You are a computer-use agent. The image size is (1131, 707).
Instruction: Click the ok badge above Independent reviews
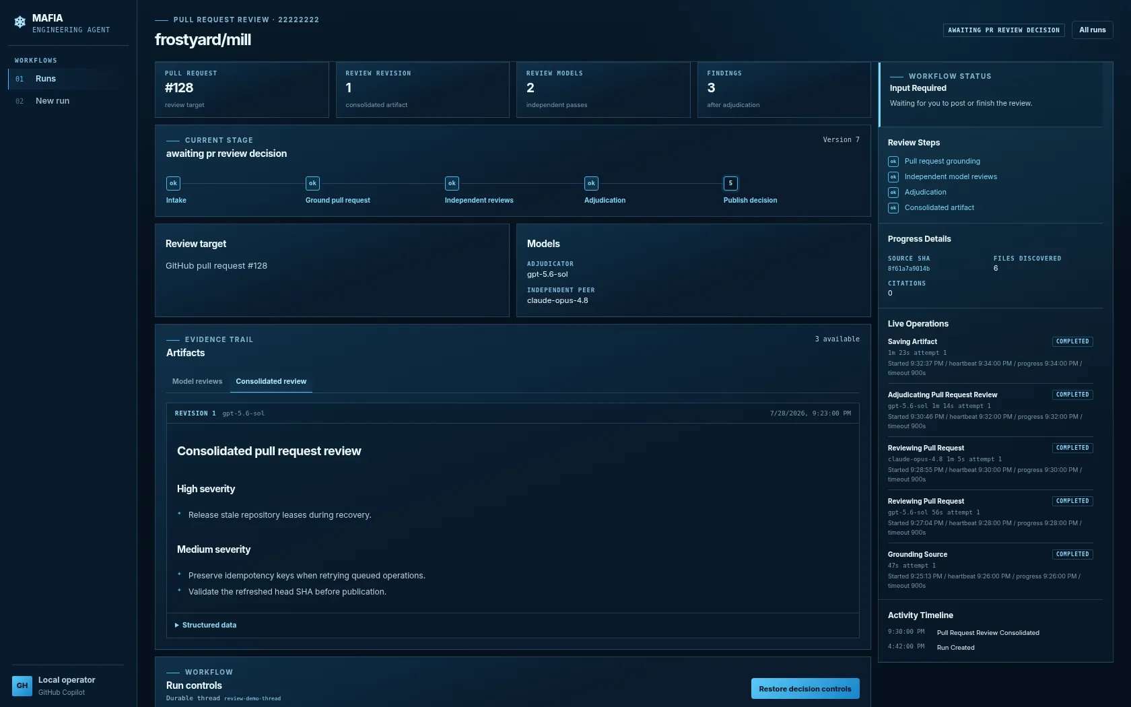tap(452, 183)
